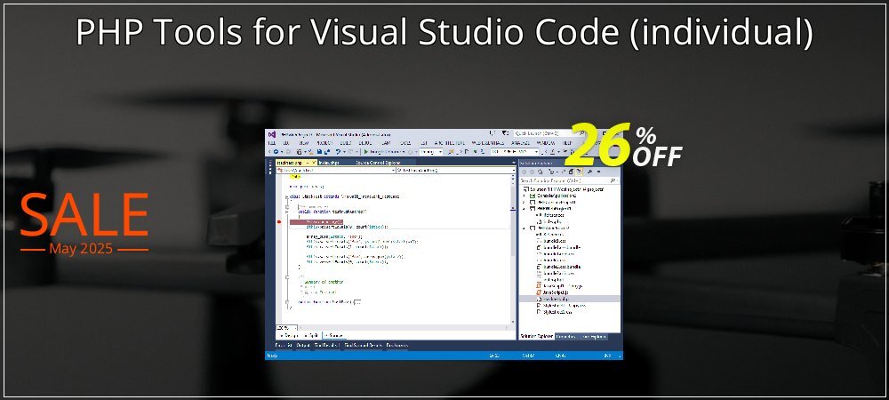The height and width of the screenshot is (400, 889).
Task: Click the Ready status bar text
Action: [273, 356]
